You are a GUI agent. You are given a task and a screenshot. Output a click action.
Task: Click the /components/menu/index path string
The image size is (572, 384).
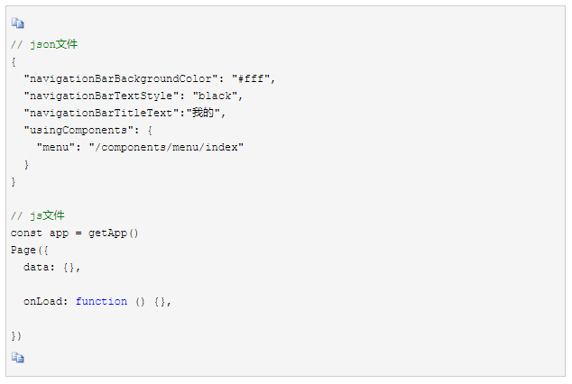coord(166,147)
